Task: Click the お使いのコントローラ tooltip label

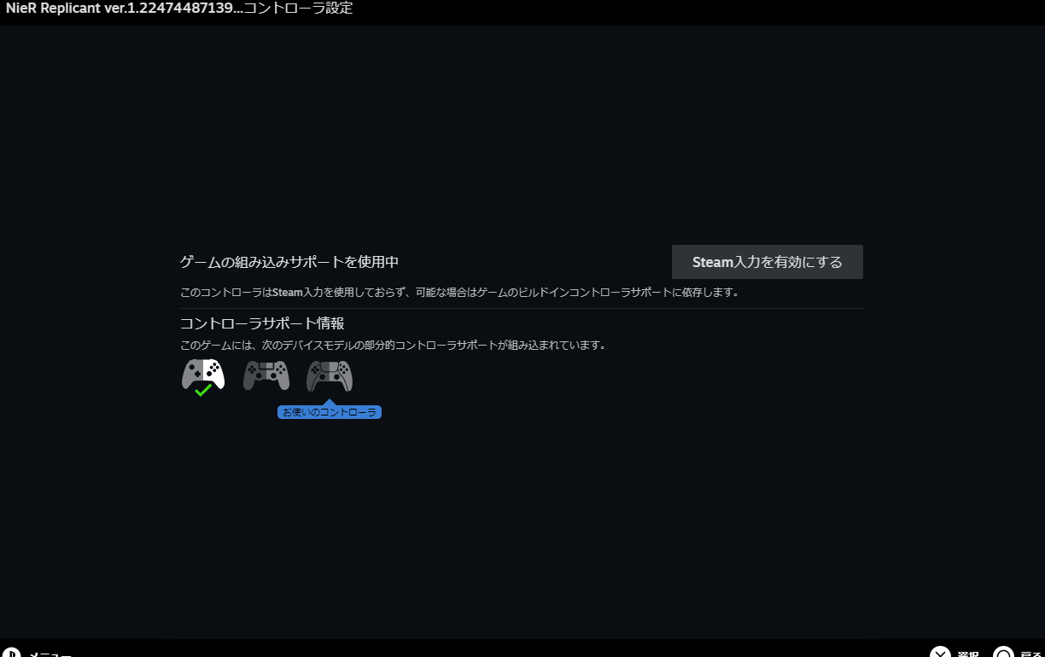Action: click(x=330, y=412)
